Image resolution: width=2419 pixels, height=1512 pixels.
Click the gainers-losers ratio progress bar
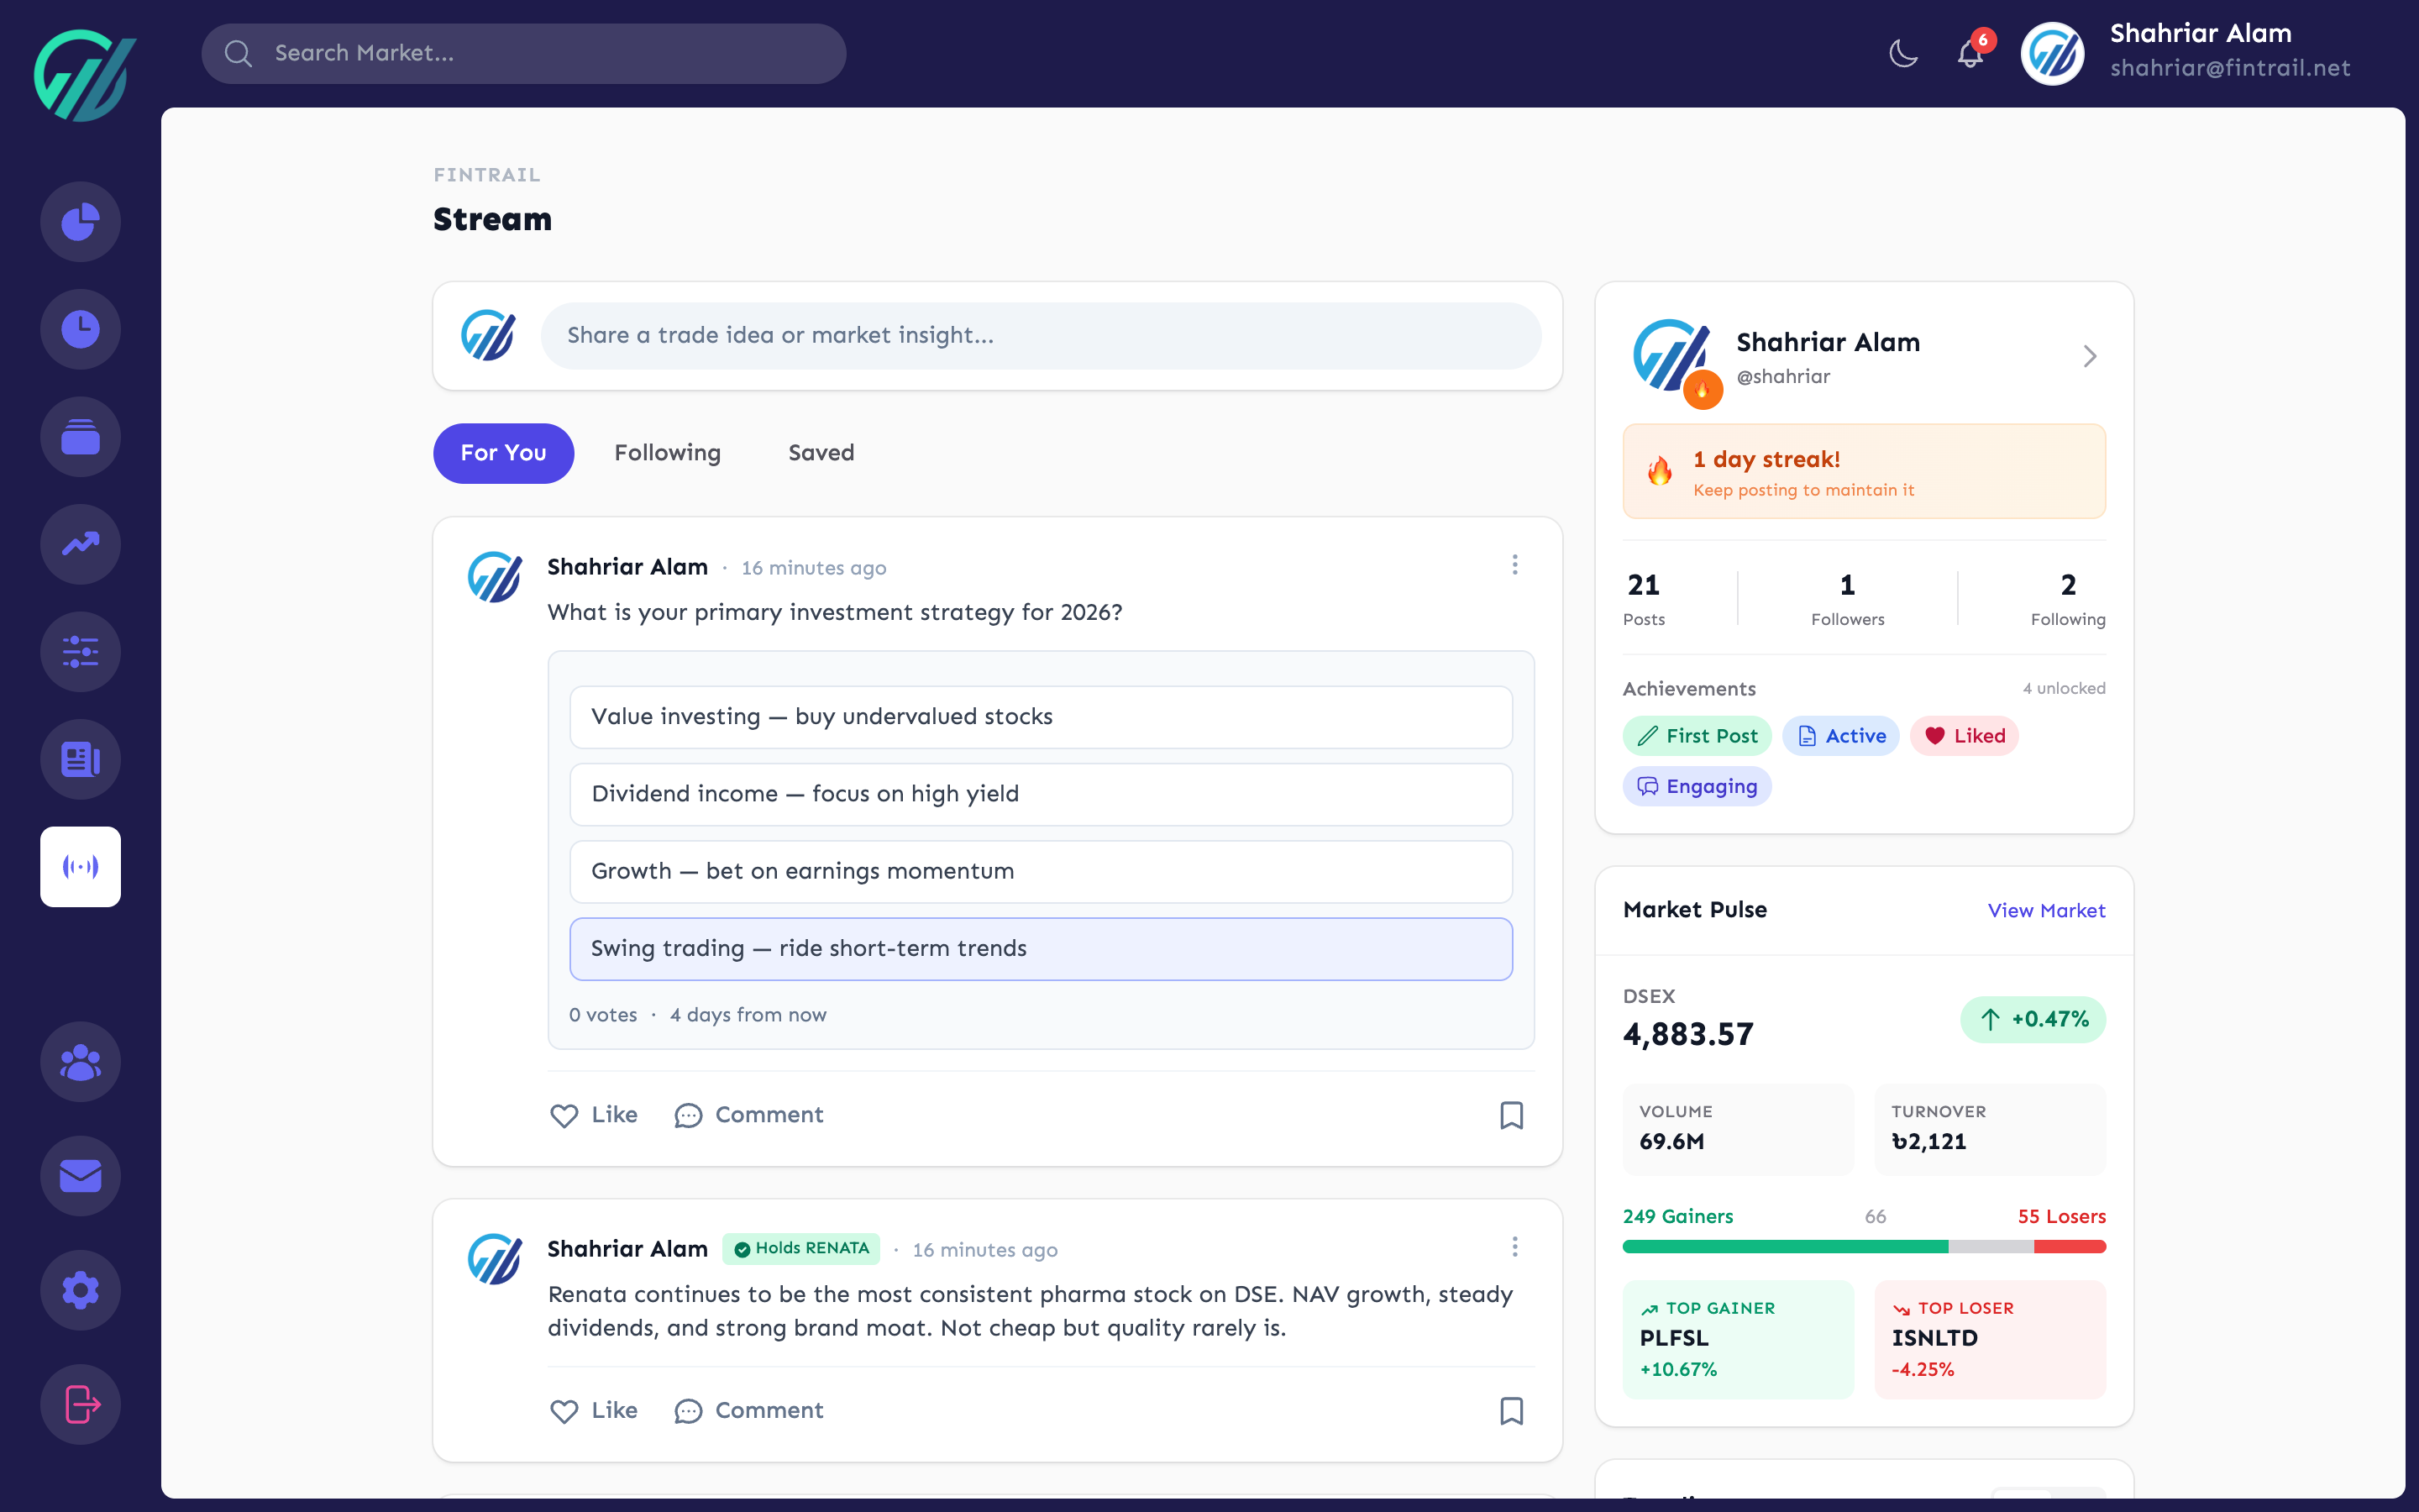[1863, 1246]
